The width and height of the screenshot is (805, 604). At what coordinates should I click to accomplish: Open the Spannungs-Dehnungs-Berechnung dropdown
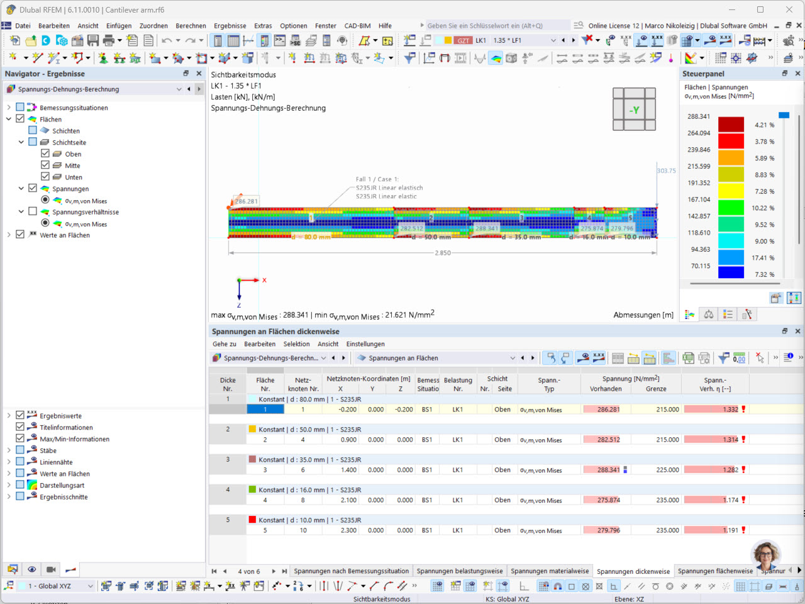click(x=179, y=89)
